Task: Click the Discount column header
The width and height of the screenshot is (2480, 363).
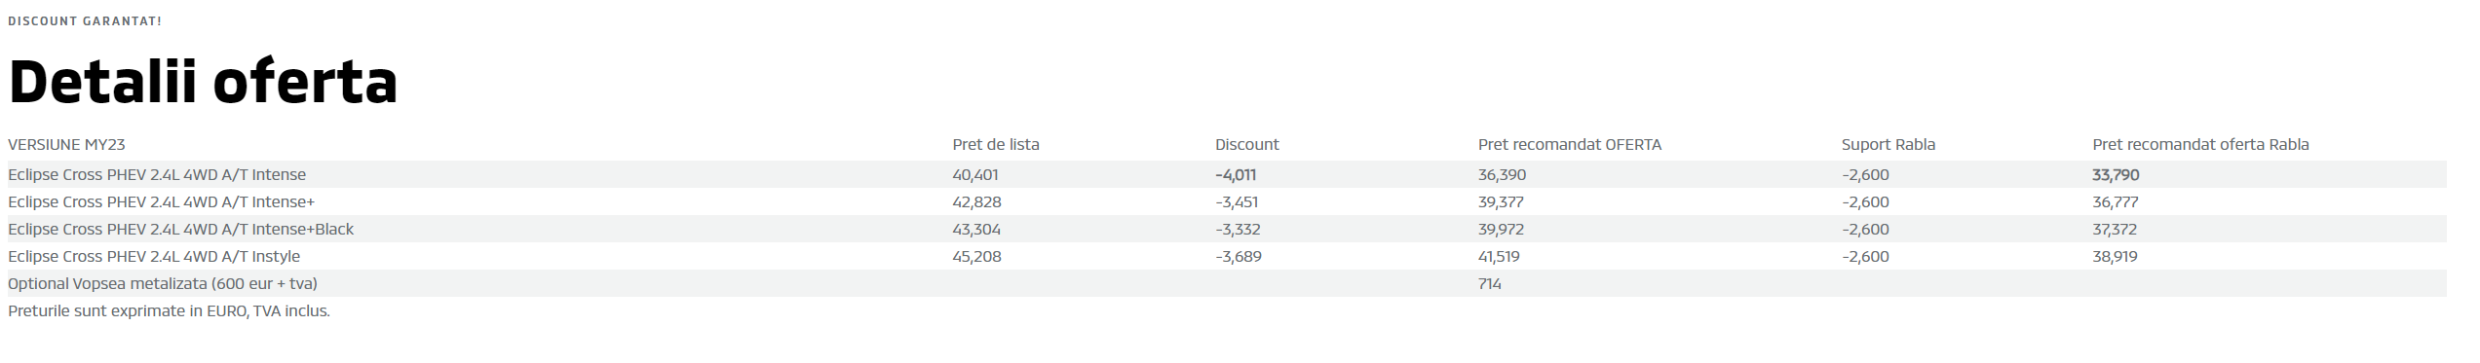Action: pos(1246,145)
